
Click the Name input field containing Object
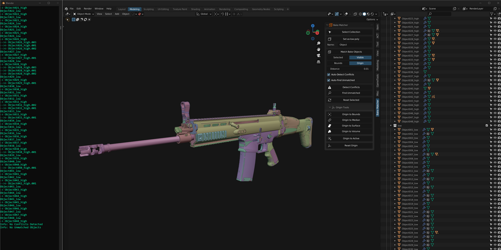tap(354, 45)
